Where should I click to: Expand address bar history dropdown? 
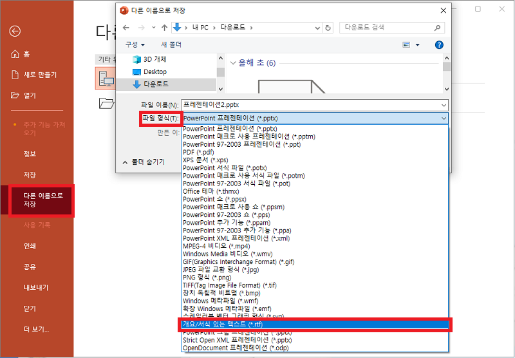[x=317, y=28]
